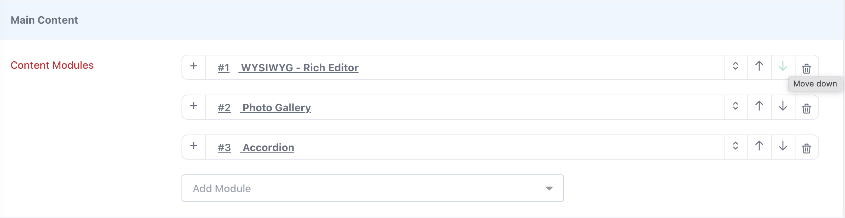The width and height of the screenshot is (845, 218).
Task: Move Accordion module down
Action: (783, 147)
